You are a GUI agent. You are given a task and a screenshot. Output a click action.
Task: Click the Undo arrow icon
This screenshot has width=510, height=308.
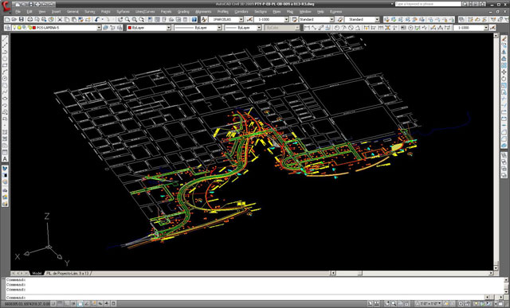coord(97,20)
